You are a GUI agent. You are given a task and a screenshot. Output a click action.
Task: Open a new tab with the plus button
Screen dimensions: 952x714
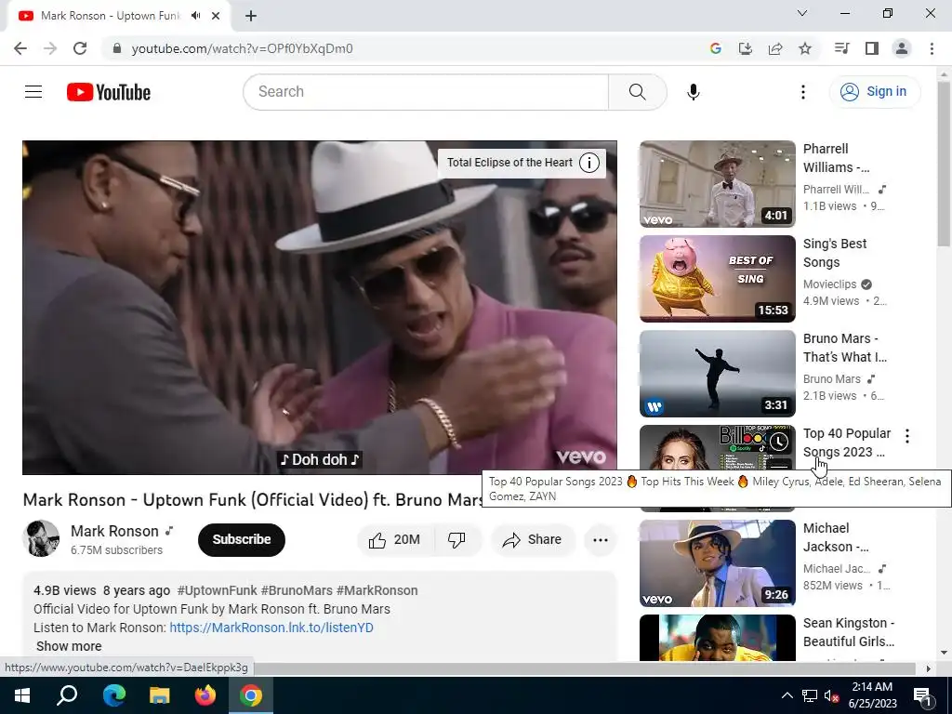251,16
